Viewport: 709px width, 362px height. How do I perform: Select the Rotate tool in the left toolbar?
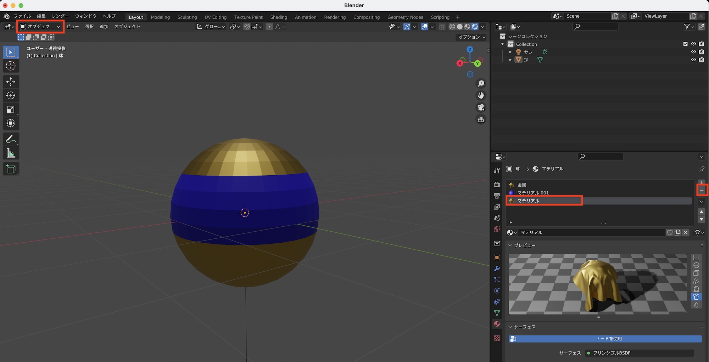click(11, 95)
